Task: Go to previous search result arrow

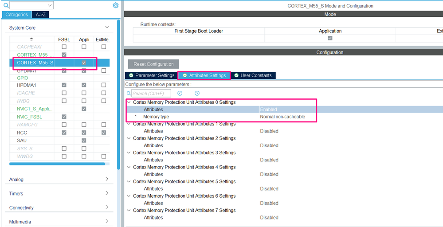Action: (180, 93)
